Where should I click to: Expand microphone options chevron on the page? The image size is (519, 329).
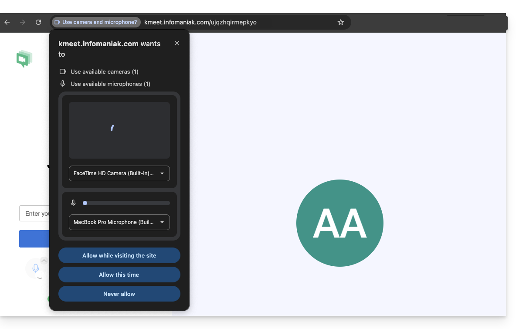tap(44, 261)
